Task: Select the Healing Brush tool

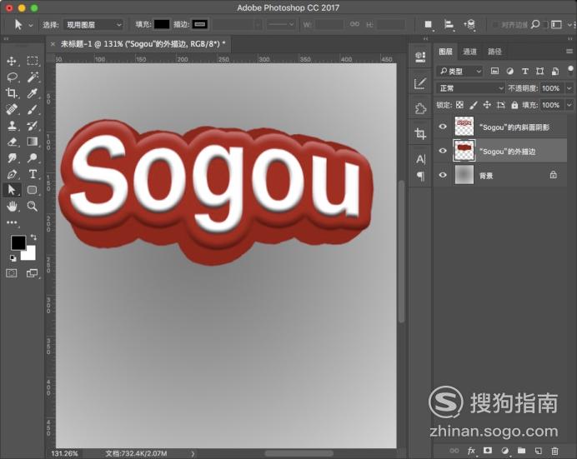Action: (12, 109)
